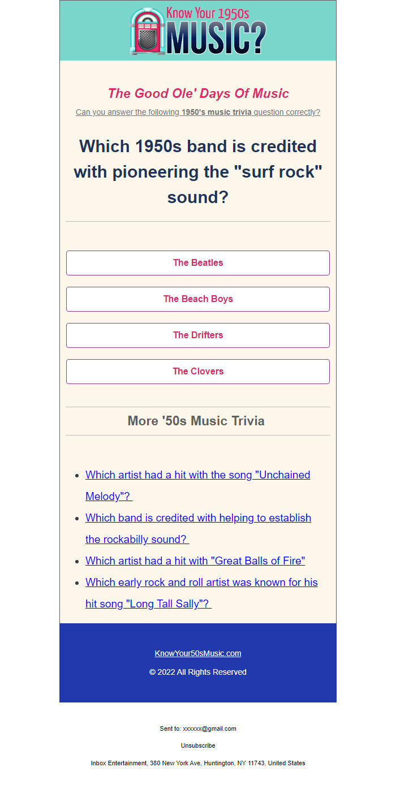The height and width of the screenshot is (789, 396).
Task: Open the rockabilly sound trivia link
Action: [198, 518]
